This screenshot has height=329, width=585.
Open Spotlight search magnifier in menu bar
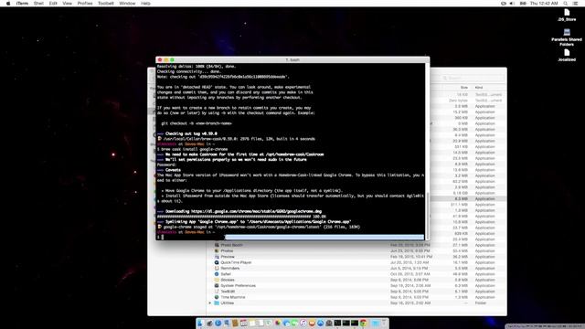pos(566,4)
